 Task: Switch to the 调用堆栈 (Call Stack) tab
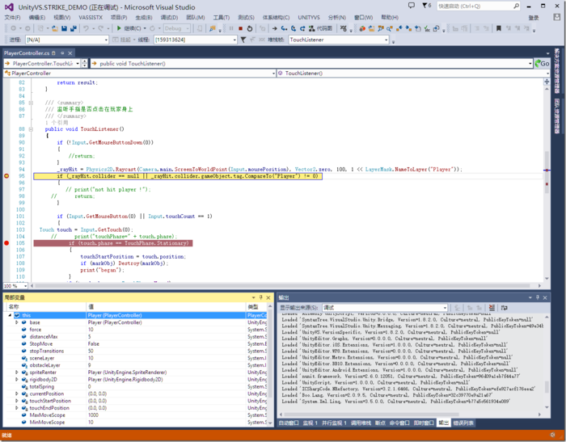[360, 423]
